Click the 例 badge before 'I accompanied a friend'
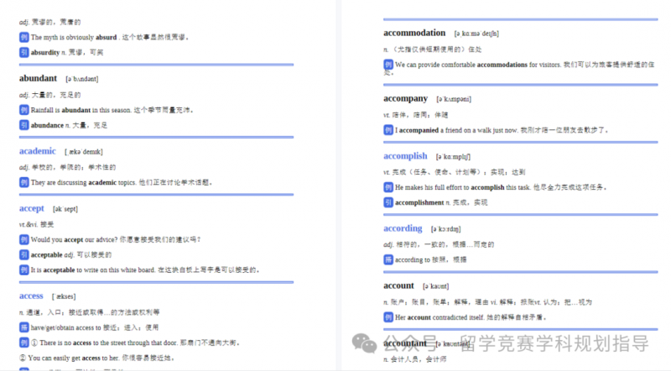 point(388,130)
